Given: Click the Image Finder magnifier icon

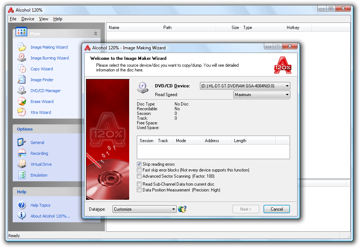Looking at the screenshot, I should click(22, 80).
